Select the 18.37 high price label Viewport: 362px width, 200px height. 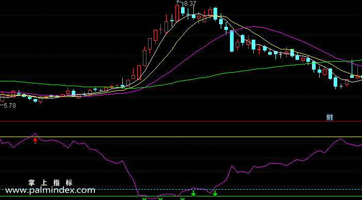(x=188, y=4)
